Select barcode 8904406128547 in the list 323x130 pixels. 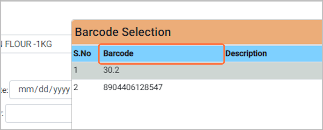click(133, 87)
